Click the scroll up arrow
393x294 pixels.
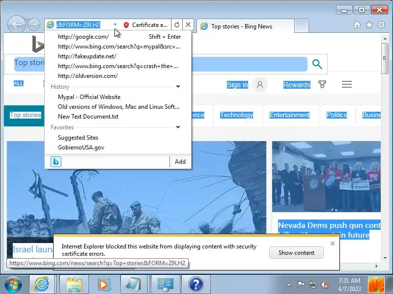(x=385, y=39)
